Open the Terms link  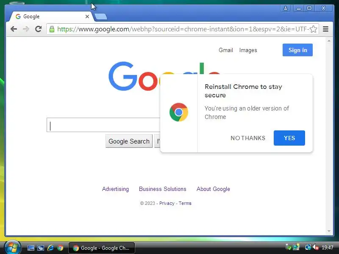coord(185,203)
